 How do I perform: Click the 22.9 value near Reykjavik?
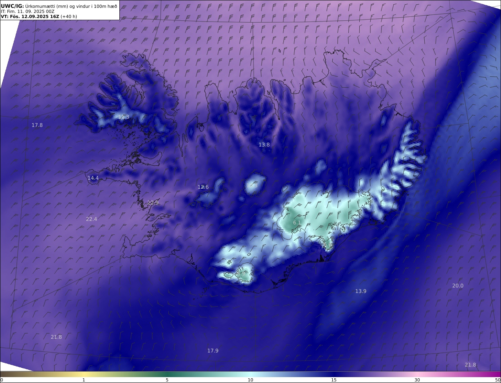153,202
